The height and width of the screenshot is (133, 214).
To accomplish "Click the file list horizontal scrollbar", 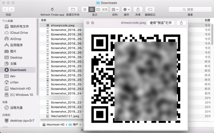I will [62, 120].
